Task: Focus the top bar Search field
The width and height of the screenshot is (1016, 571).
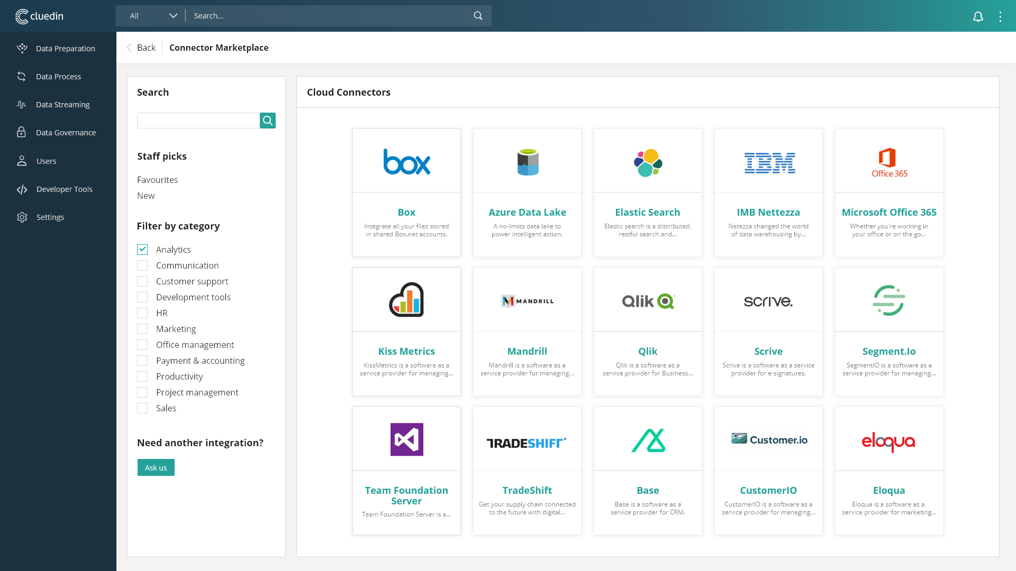Action: [331, 16]
